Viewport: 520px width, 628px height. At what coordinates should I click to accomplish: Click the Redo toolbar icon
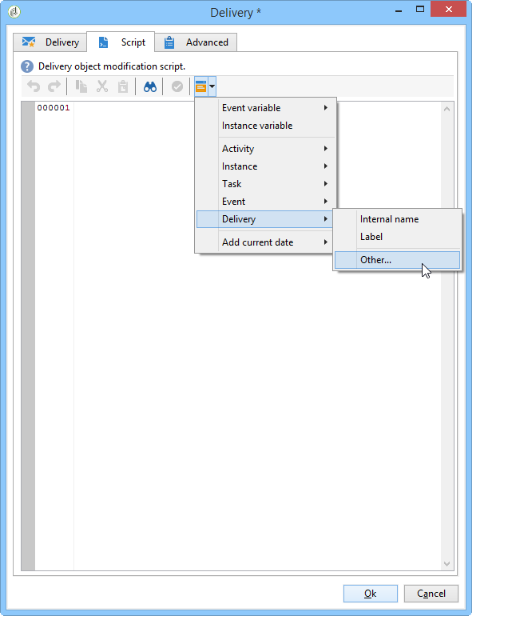pos(54,86)
